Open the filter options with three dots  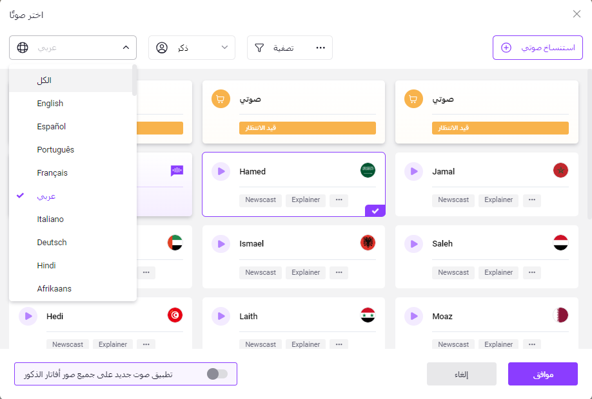pyautogui.click(x=321, y=48)
